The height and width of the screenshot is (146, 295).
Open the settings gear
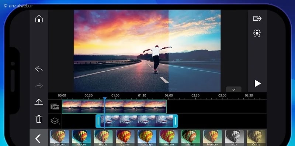click(x=257, y=33)
